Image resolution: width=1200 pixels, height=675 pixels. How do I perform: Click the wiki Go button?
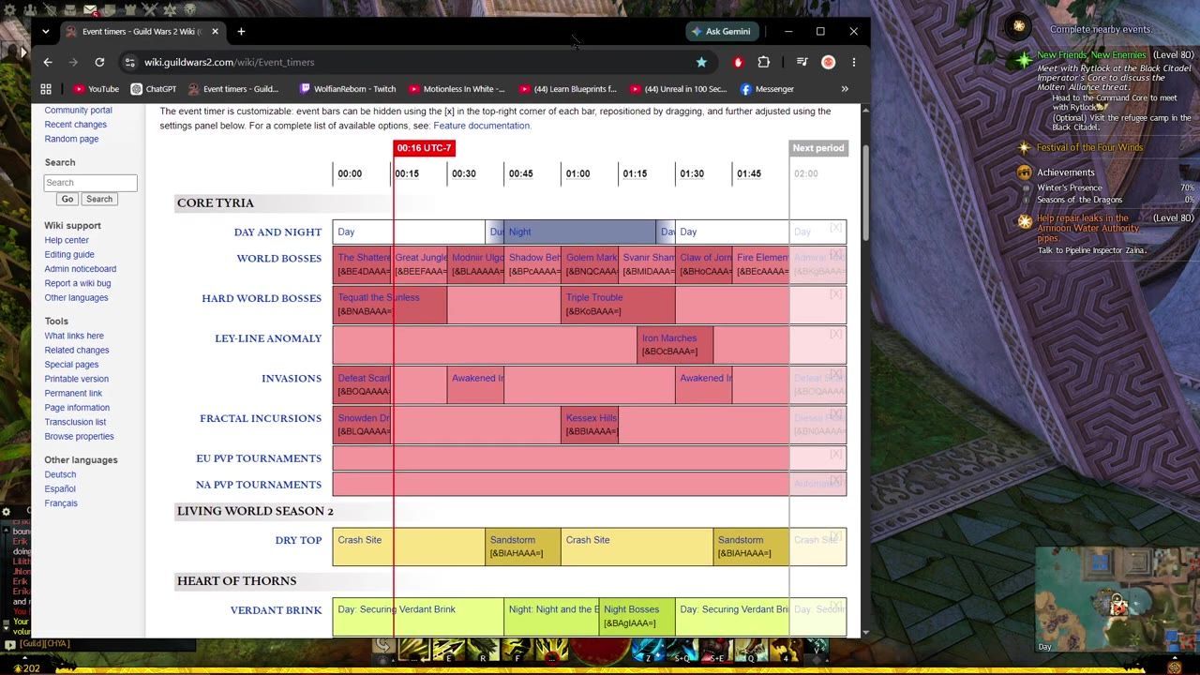[x=67, y=199]
